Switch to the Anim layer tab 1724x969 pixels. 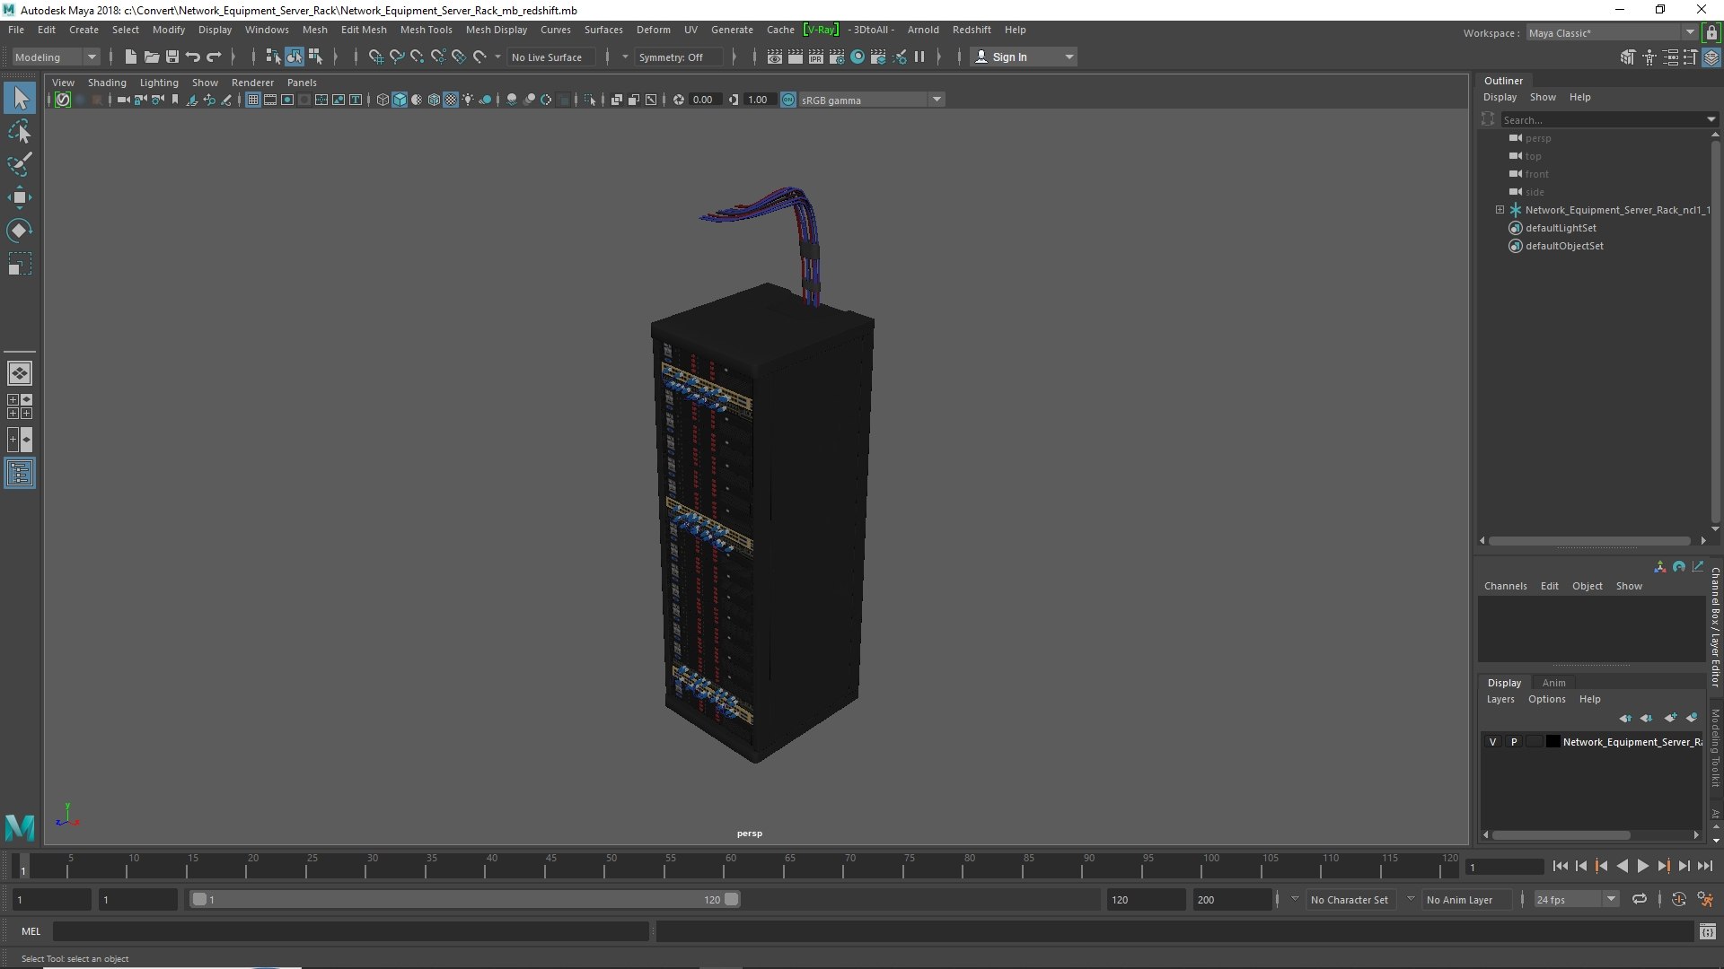[1553, 683]
